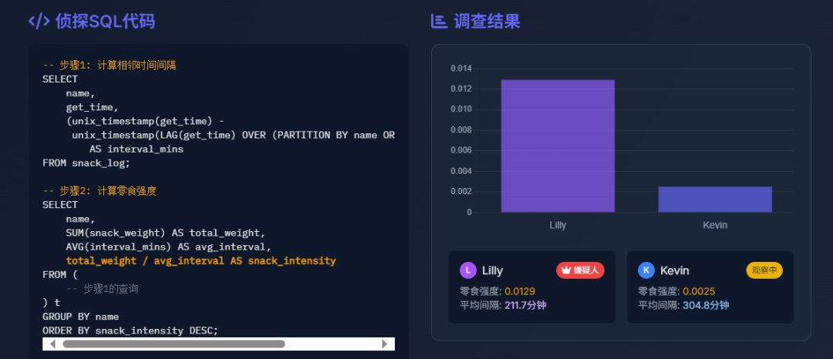The image size is (833, 359).
Task: Click Lilly's purple L avatar
Action: point(467,270)
